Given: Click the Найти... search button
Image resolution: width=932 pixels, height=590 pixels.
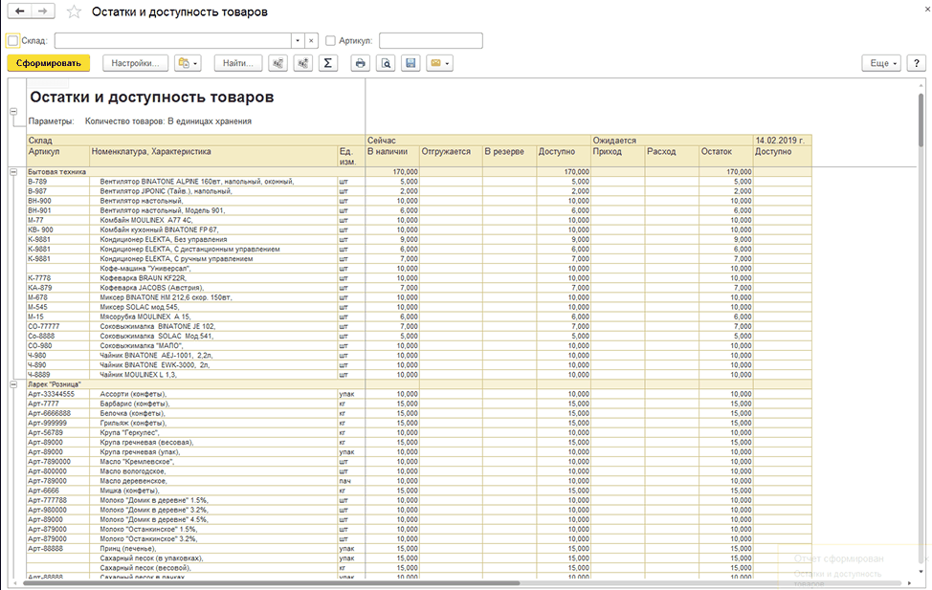Looking at the screenshot, I should click(x=237, y=63).
